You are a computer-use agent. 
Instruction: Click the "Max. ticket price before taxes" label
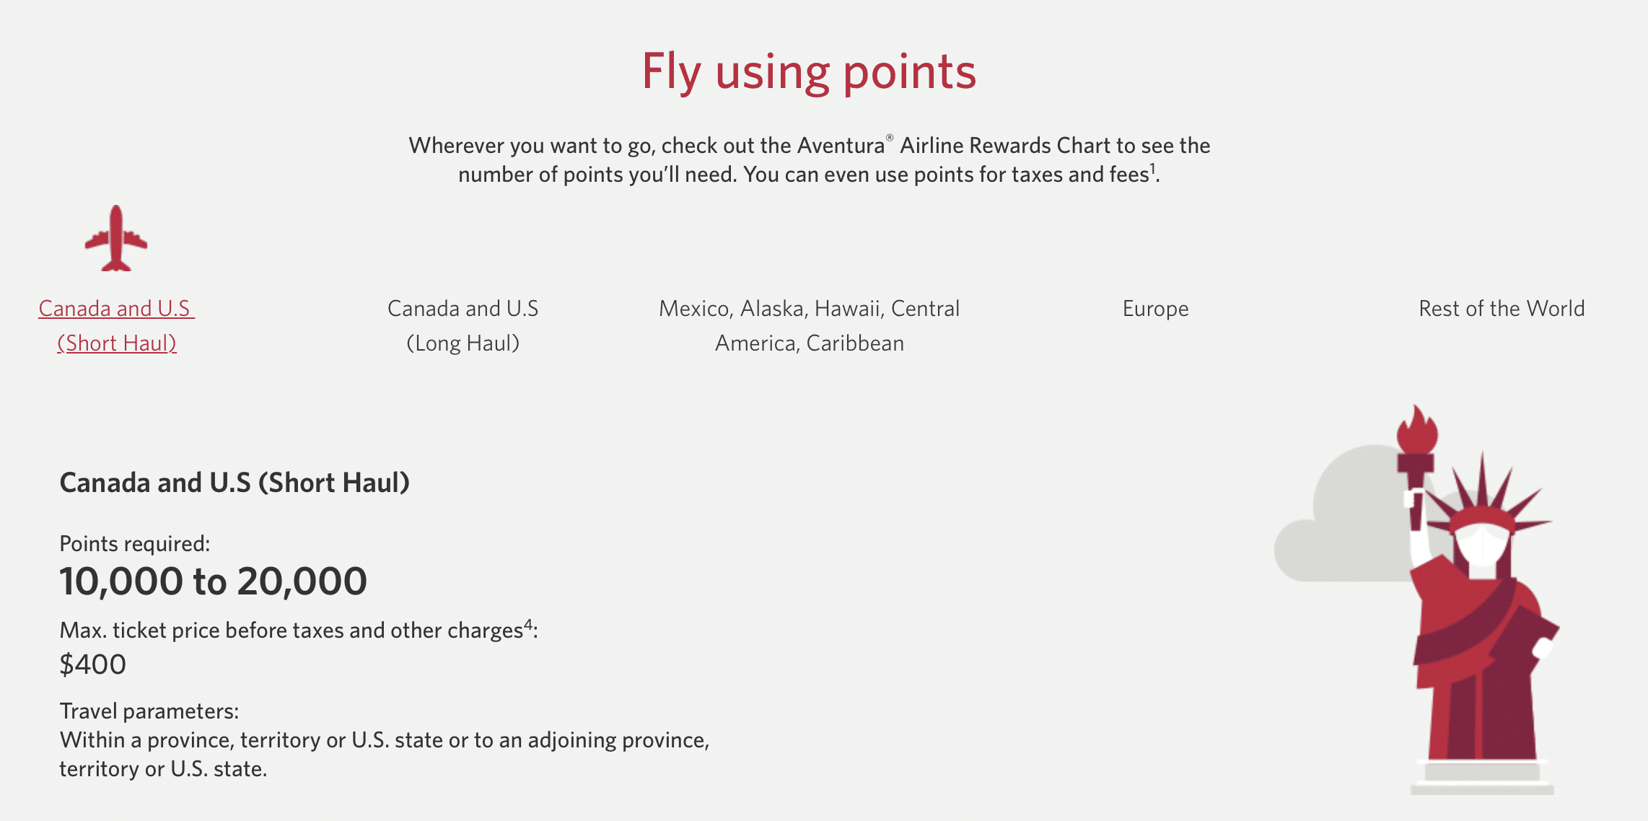pyautogui.click(x=291, y=631)
